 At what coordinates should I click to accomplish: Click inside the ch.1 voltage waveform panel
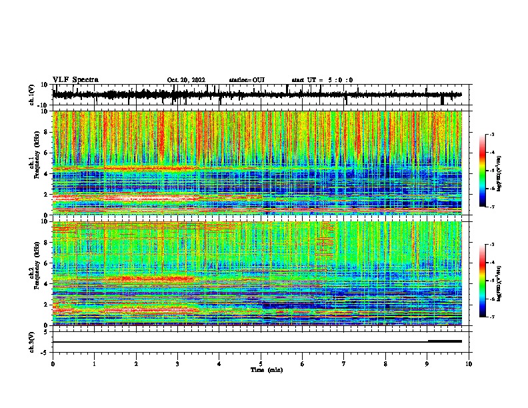pos(261,95)
